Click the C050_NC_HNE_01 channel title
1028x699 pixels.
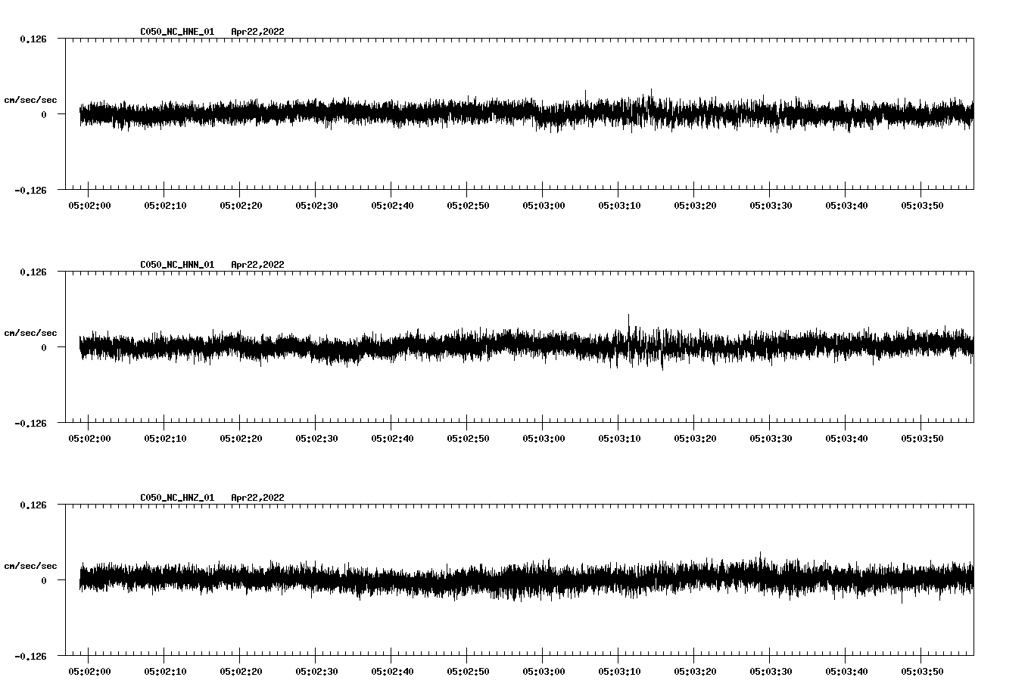[177, 32]
